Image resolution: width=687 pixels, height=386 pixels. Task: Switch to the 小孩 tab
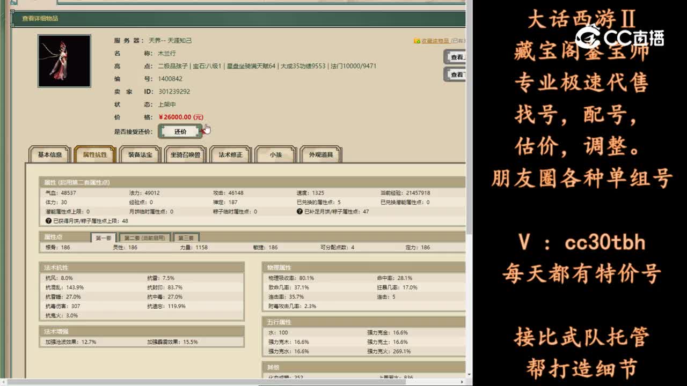point(275,154)
